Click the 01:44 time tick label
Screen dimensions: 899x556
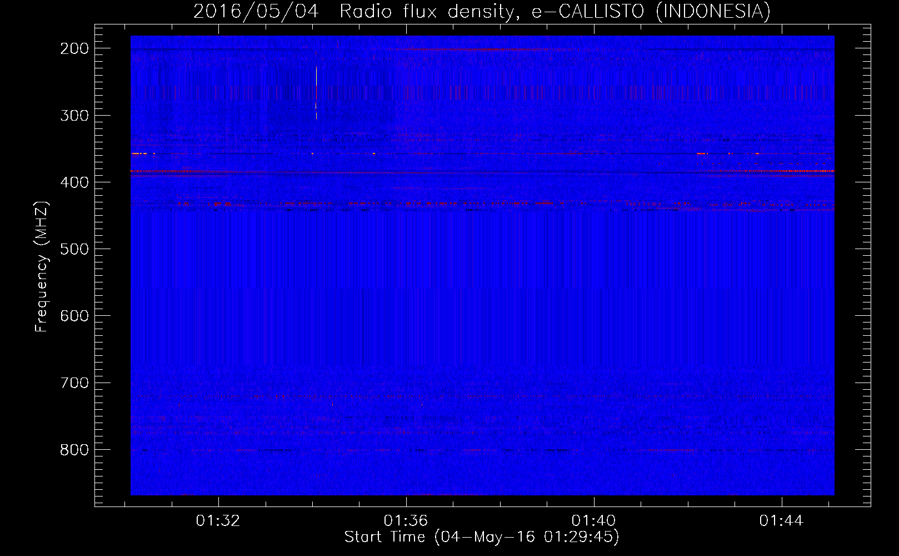tap(782, 520)
